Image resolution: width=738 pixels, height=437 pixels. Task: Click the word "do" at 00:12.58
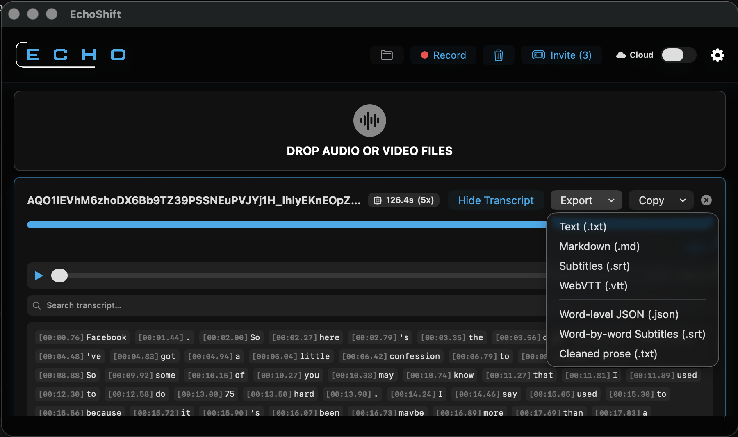pos(137,394)
